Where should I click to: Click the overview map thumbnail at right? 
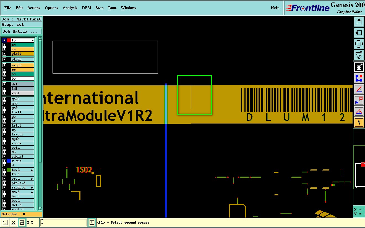pyautogui.click(x=359, y=167)
